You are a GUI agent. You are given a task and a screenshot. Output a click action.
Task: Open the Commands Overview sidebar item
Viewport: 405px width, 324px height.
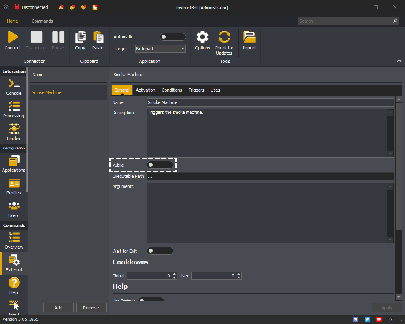click(x=14, y=241)
